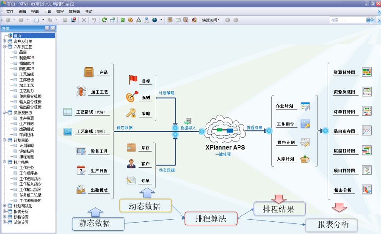Open the 甘特图 menu
Image resolution: width=381 pixels, height=234 pixels.
(74, 11)
